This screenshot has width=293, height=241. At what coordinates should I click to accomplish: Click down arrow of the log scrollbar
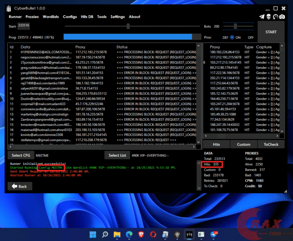pyautogui.click(x=199, y=188)
